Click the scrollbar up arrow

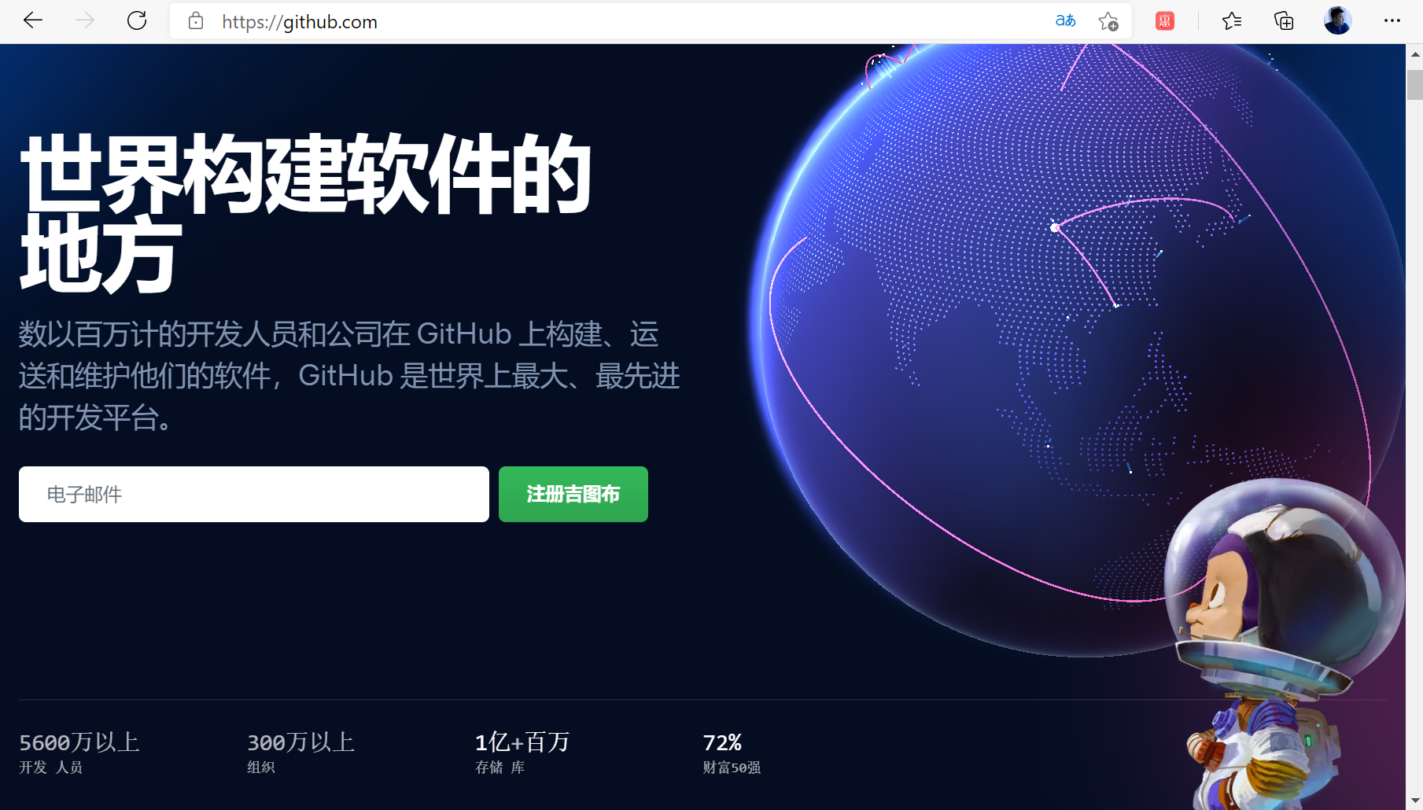pyautogui.click(x=1415, y=54)
